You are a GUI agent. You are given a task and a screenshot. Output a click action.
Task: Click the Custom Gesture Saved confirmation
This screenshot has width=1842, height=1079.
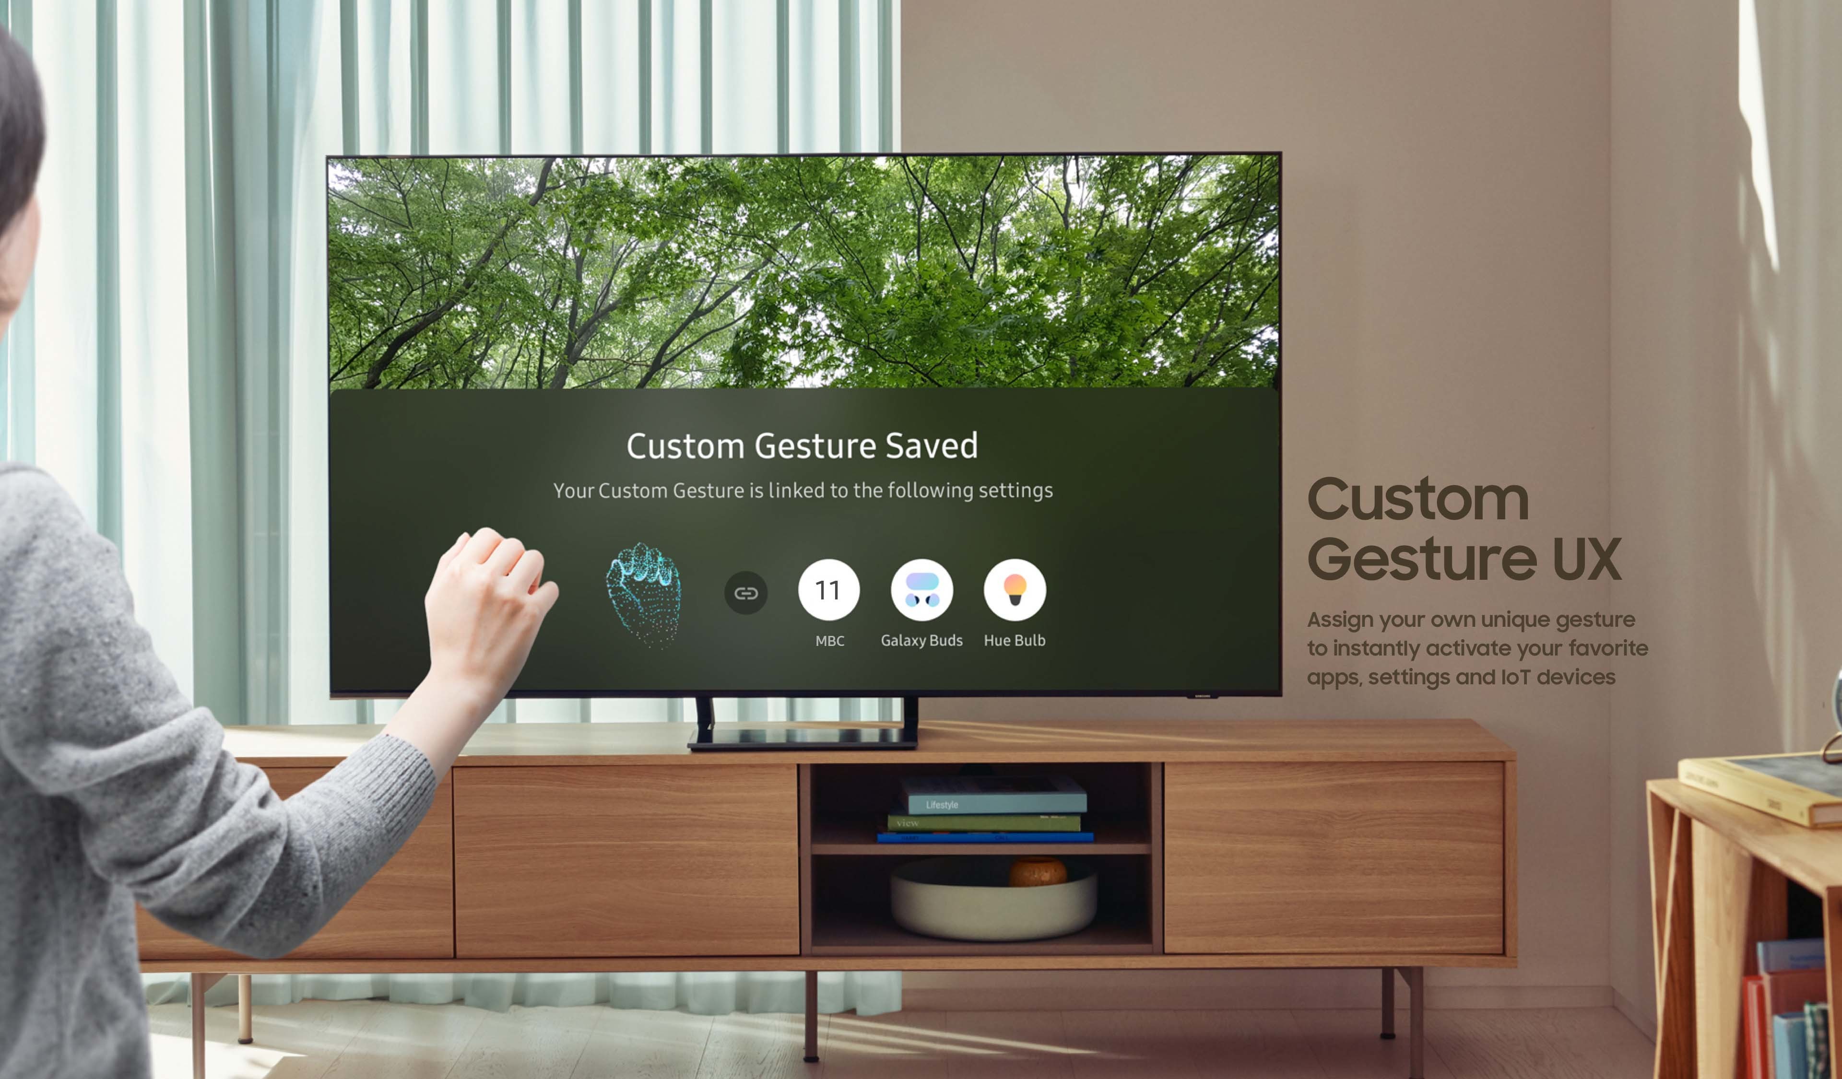click(x=800, y=445)
